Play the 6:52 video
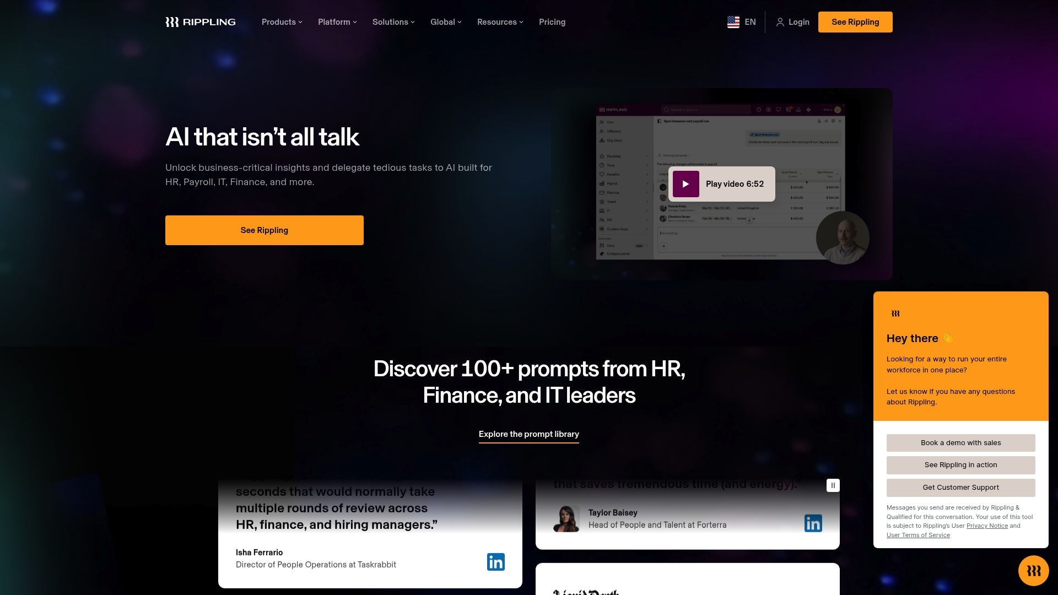Image resolution: width=1058 pixels, height=595 pixels. pyautogui.click(x=722, y=184)
